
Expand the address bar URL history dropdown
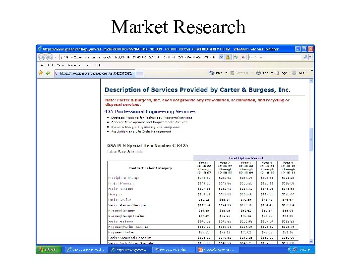pos(221,57)
